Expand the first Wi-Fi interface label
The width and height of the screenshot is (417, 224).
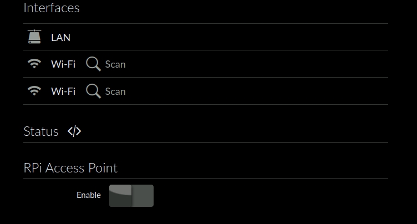click(63, 64)
